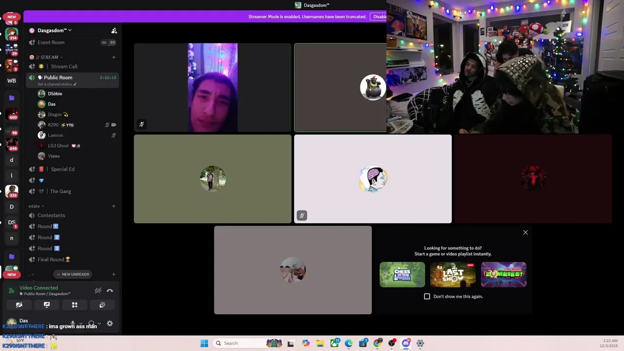624x351 pixels.
Task: Open the soundboard button
Action: (102, 305)
